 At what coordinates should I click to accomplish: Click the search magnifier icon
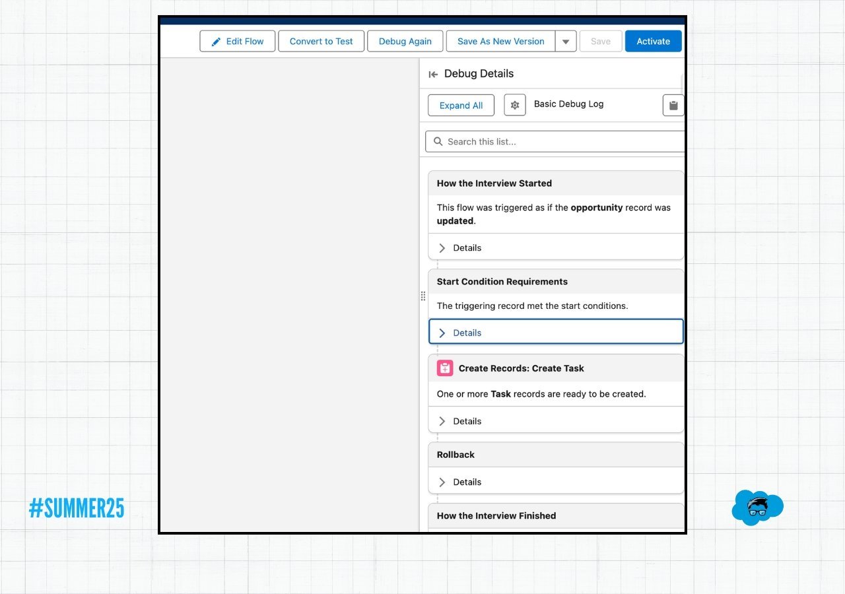(438, 141)
